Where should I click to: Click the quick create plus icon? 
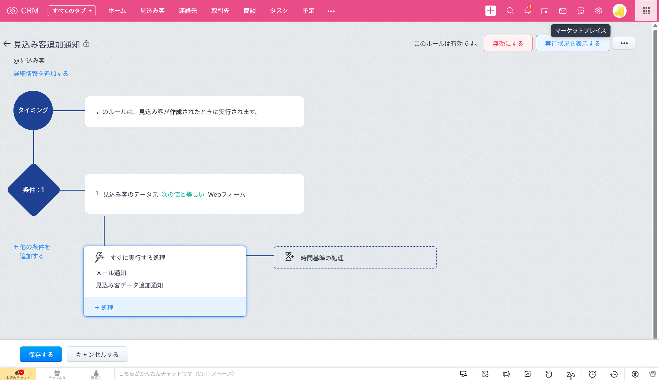click(x=490, y=11)
